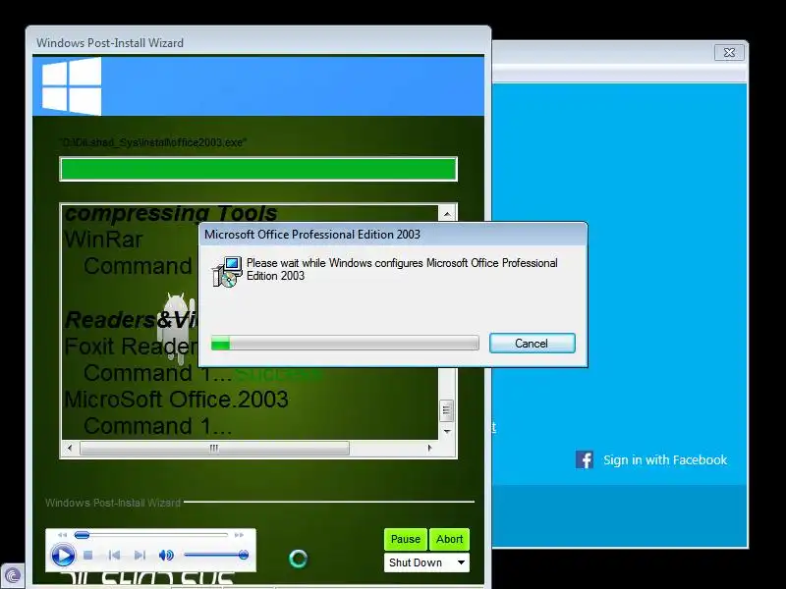Click the install log scroll down arrow
The width and height of the screenshot is (786, 589).
point(447,431)
